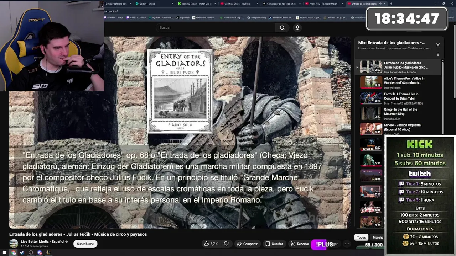456x256 pixels.
Task: Click the 4:35 duration playlist thumbnail
Action: (371, 176)
